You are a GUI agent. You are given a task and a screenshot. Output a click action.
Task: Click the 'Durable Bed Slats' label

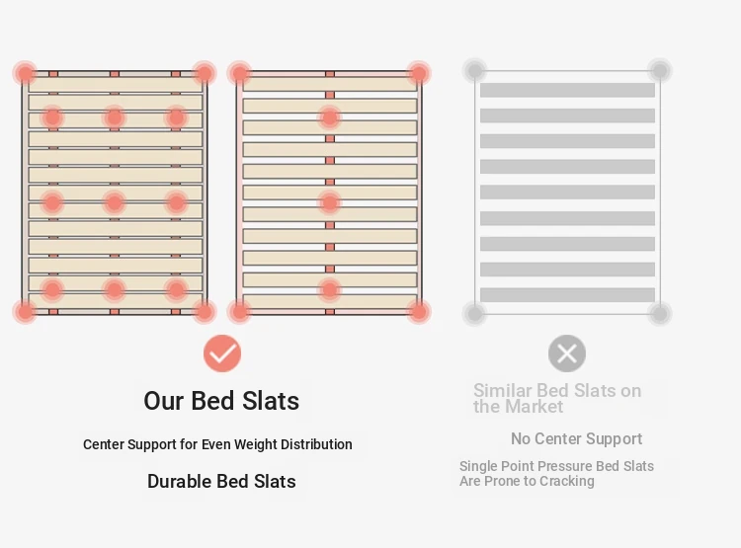point(221,482)
